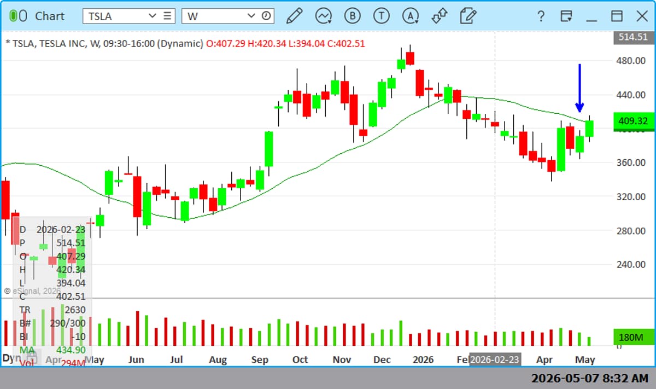656x389 pixels.
Task: Click the Sep label on time axis
Action: [x=260, y=359]
